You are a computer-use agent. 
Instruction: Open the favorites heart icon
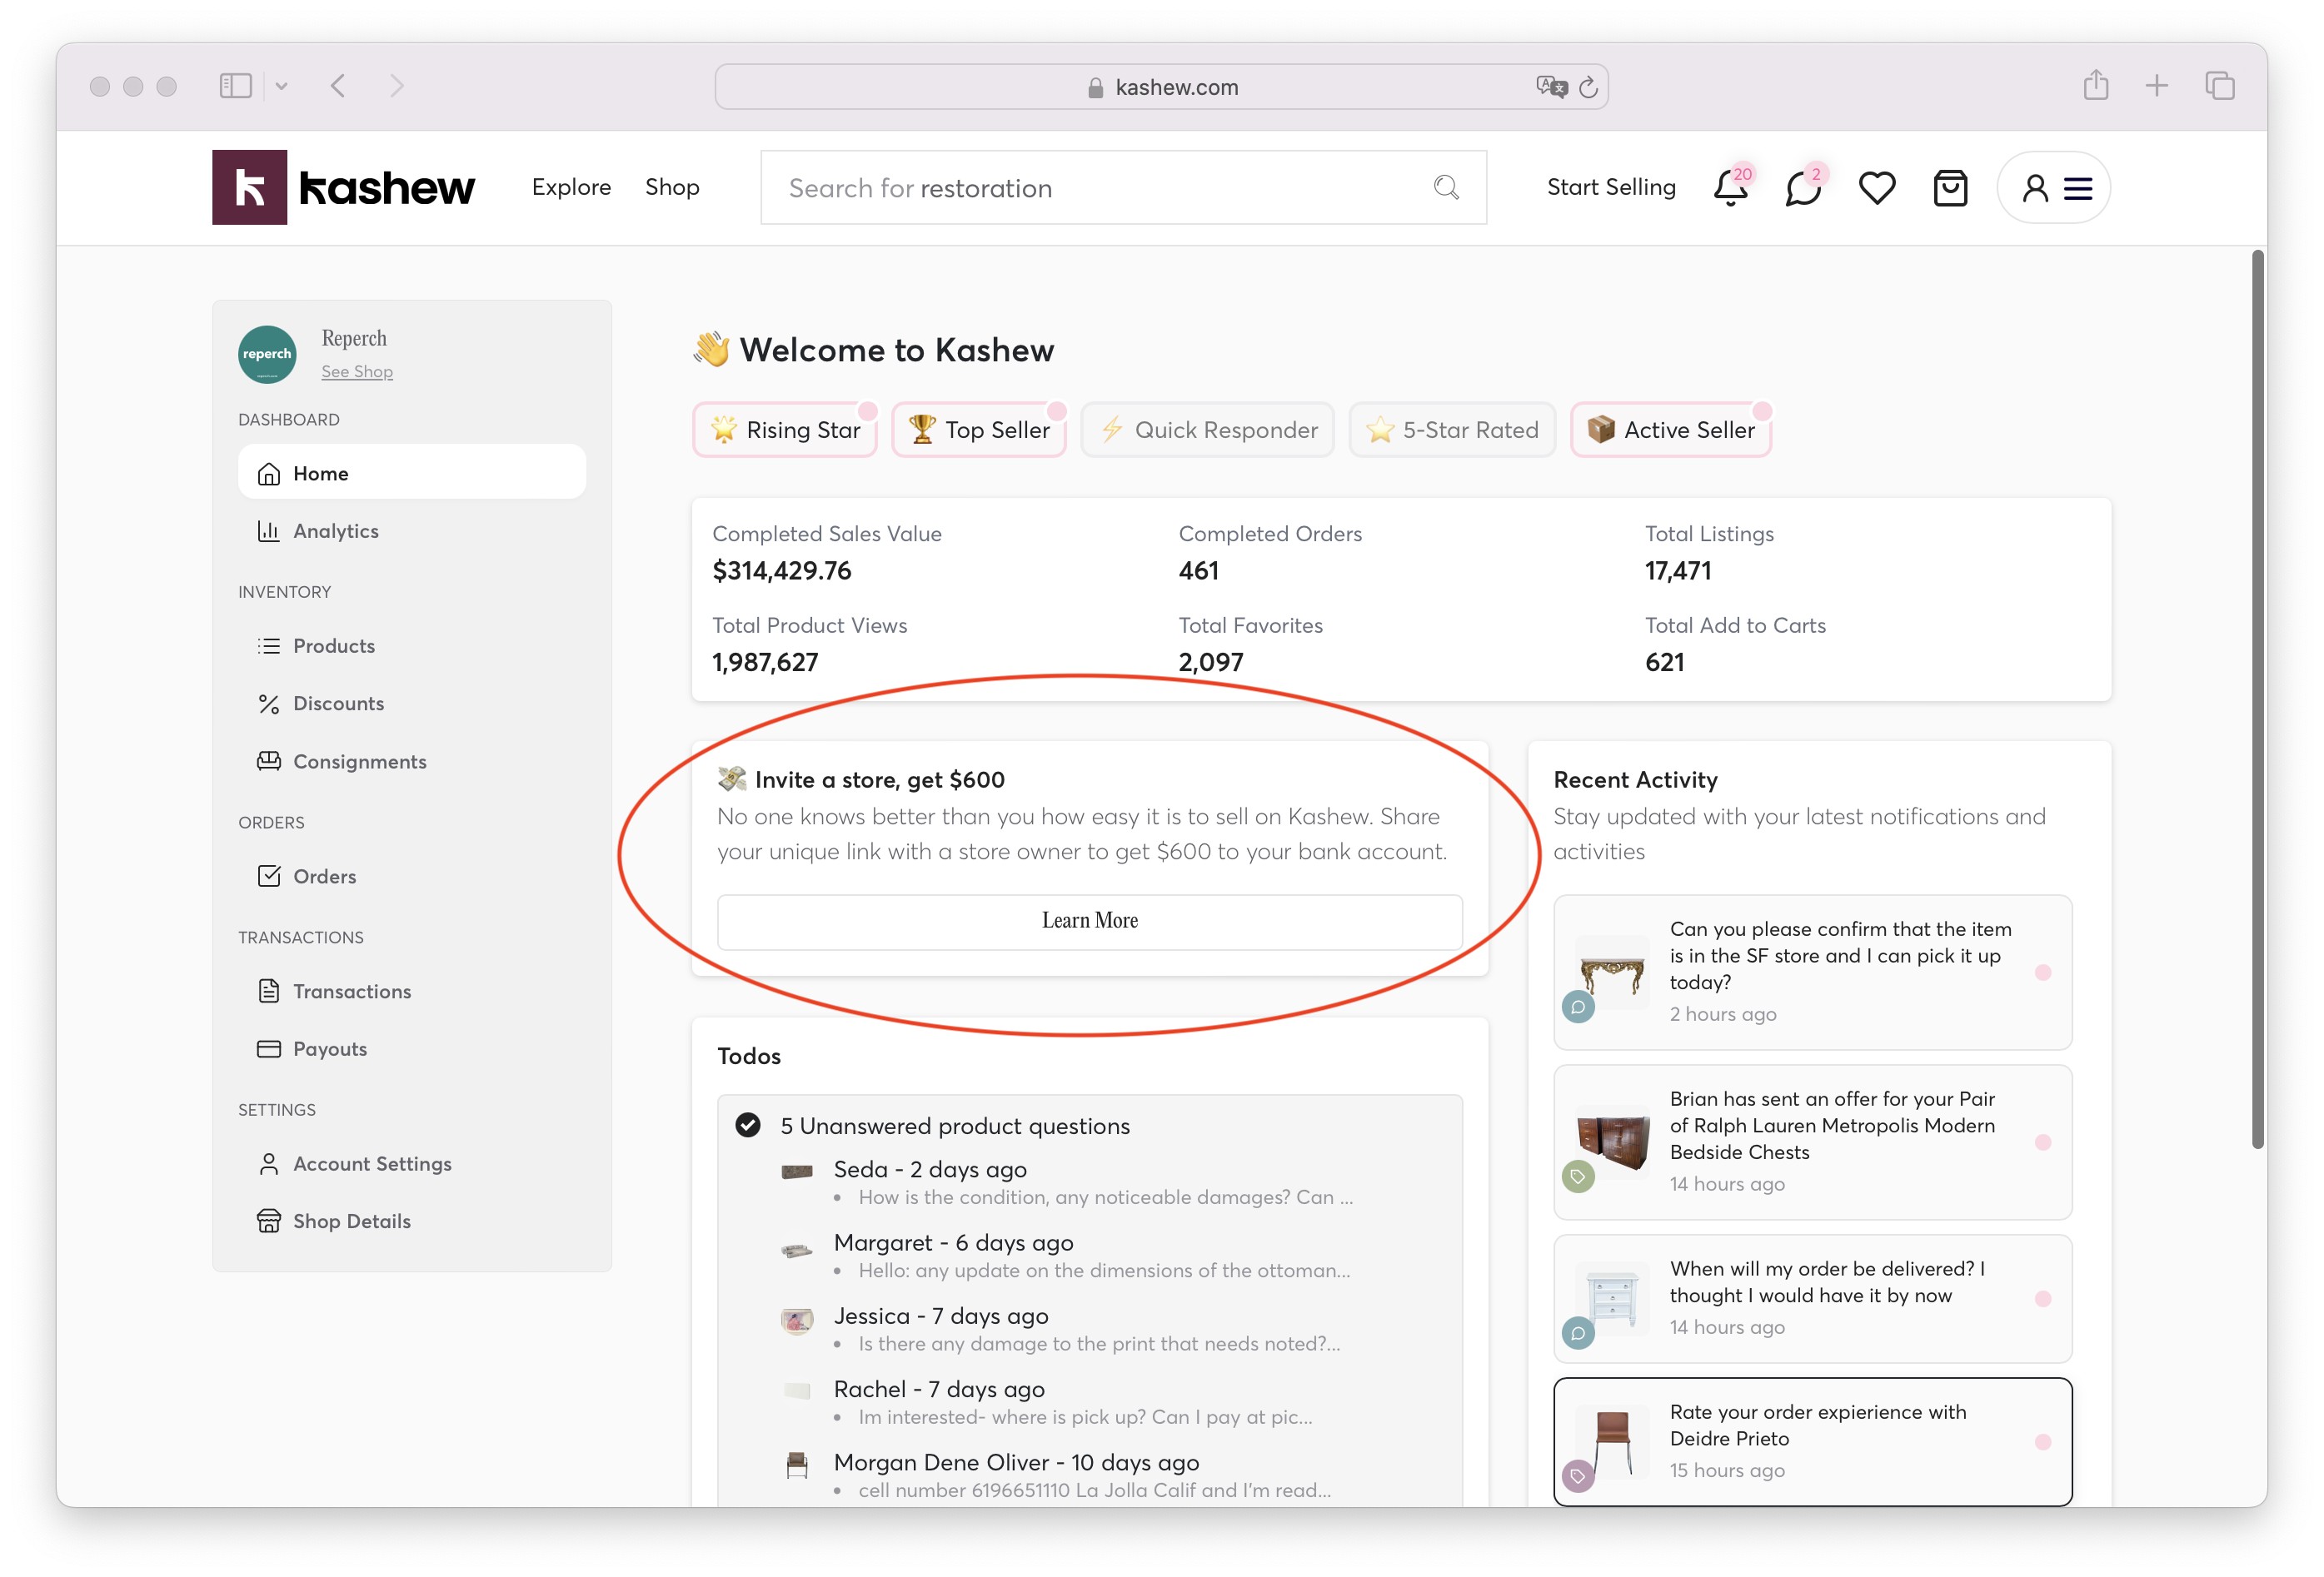[x=1876, y=188]
